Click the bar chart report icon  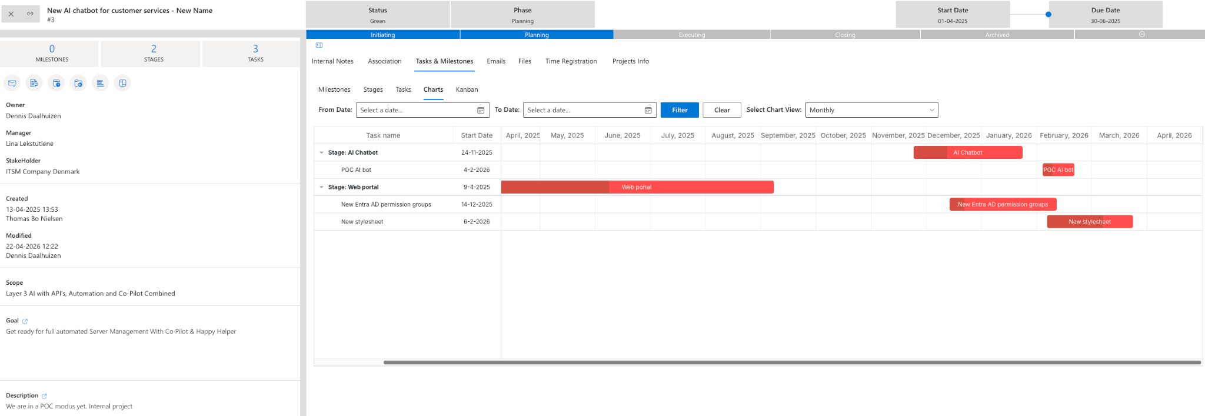[x=101, y=83]
